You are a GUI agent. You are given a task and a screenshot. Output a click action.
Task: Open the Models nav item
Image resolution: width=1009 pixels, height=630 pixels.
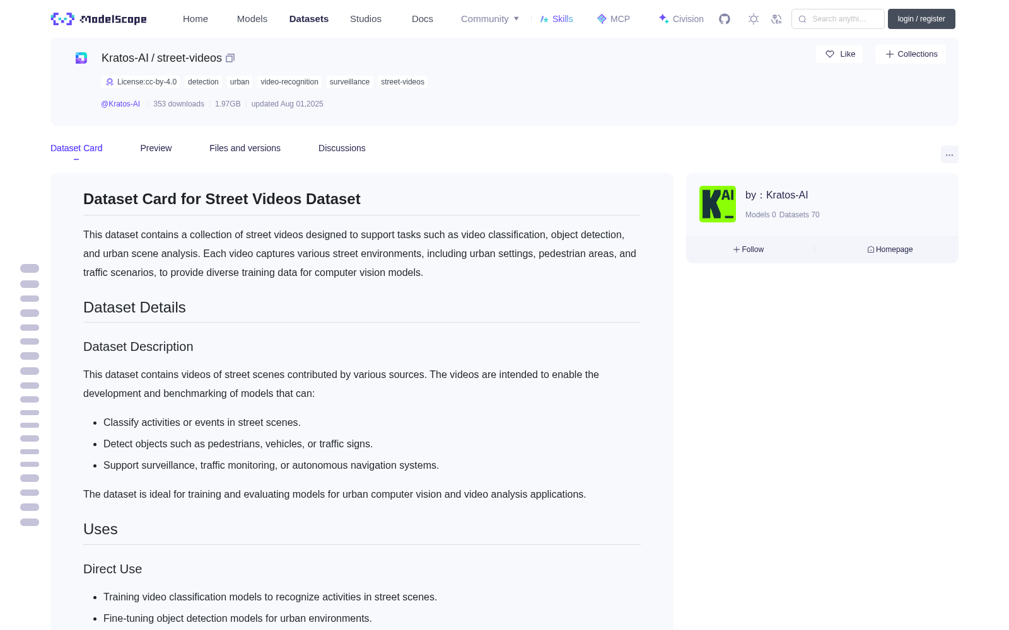252,19
